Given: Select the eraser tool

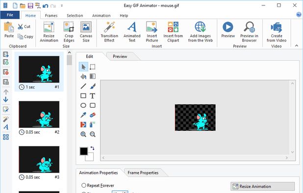Looking at the screenshot, I should (93, 115).
